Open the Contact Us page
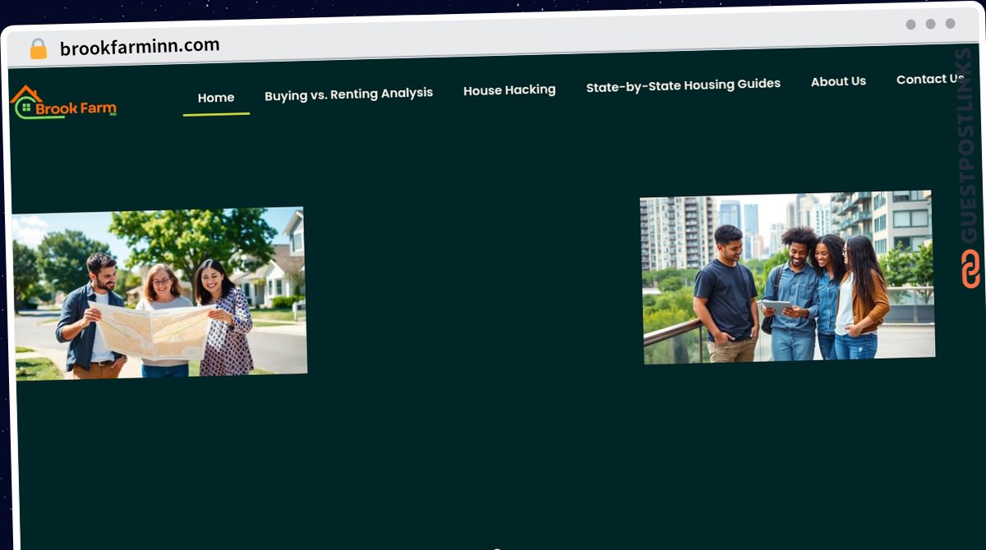Image resolution: width=986 pixels, height=550 pixels. [x=929, y=80]
